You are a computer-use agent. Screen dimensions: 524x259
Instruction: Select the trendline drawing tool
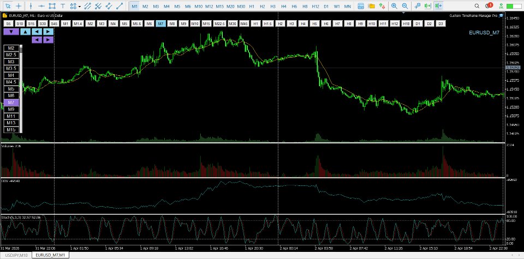(x=120, y=6)
